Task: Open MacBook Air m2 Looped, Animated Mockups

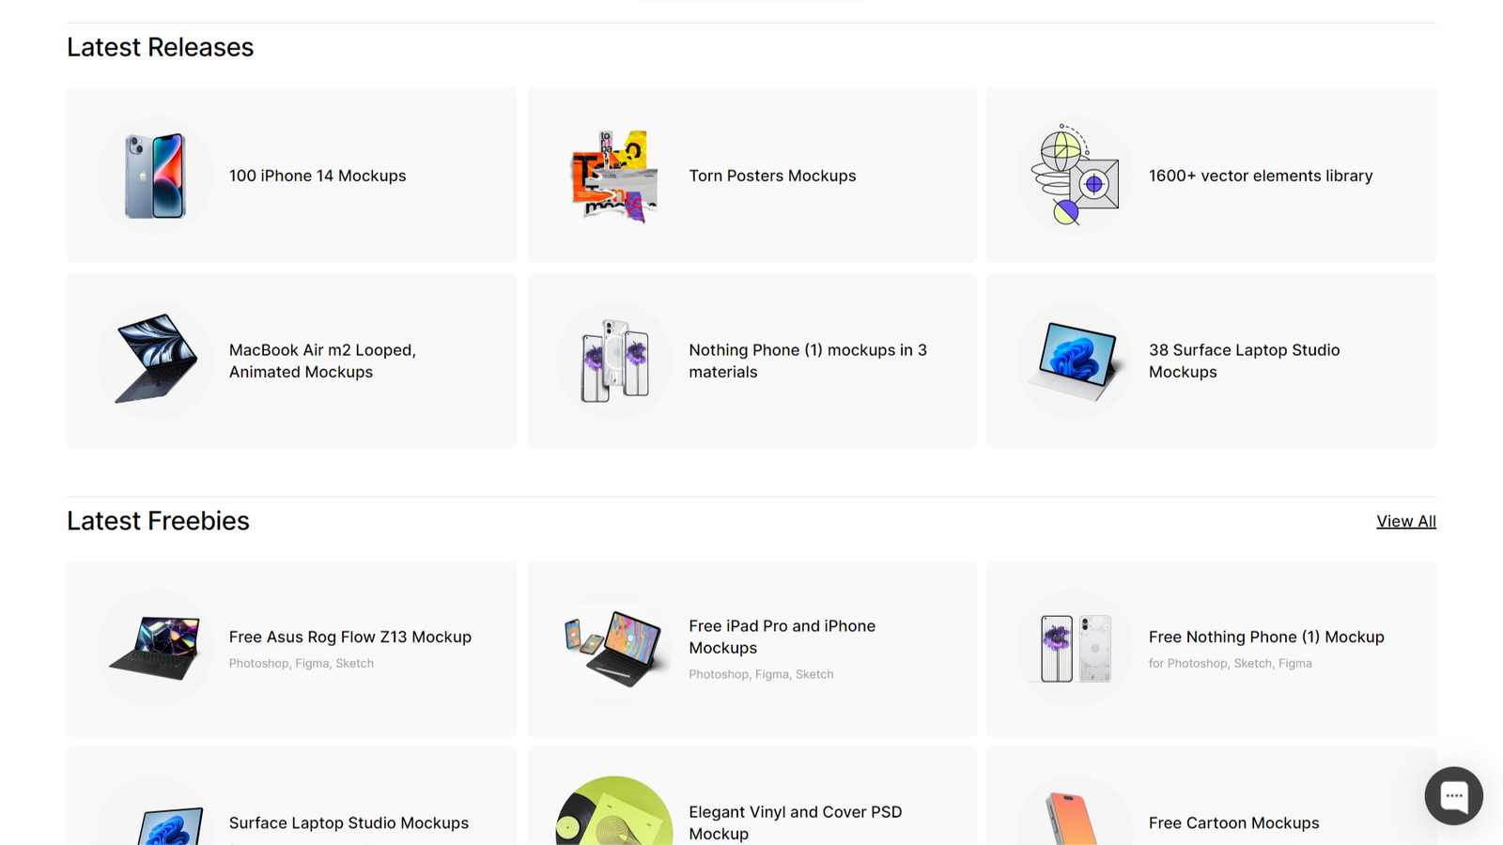Action: coord(322,361)
